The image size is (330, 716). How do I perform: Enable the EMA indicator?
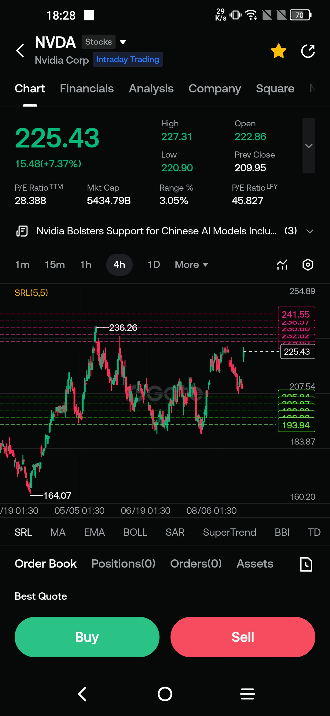pyautogui.click(x=94, y=532)
